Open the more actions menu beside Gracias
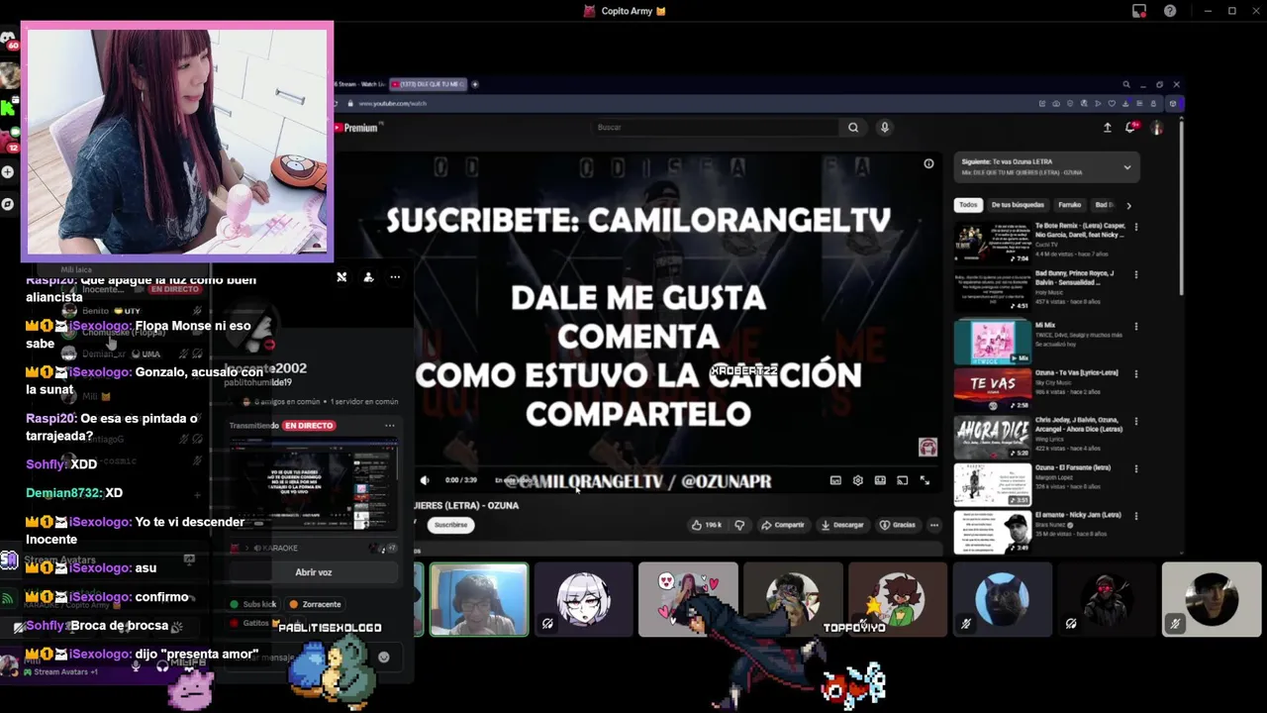Screen dimensions: 1267x713 933,525
